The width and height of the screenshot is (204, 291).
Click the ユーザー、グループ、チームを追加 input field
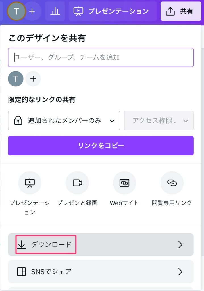tap(101, 57)
